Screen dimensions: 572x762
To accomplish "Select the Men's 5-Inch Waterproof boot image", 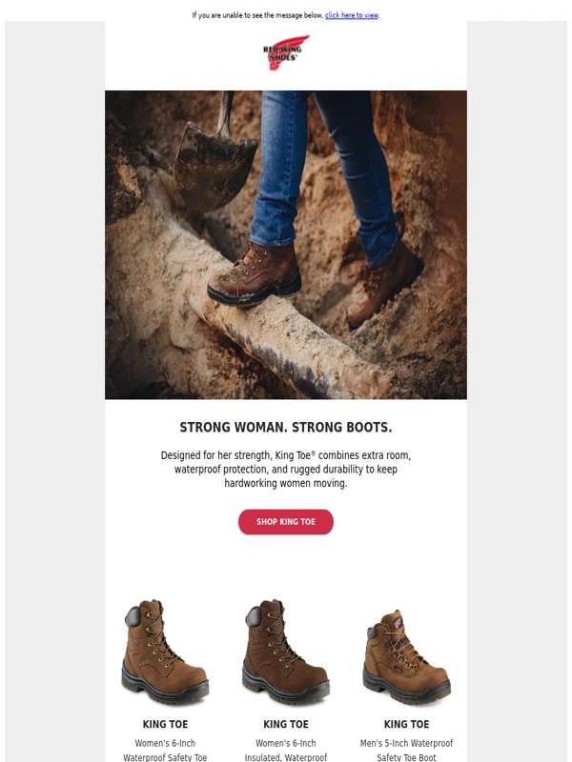I will 407,657.
